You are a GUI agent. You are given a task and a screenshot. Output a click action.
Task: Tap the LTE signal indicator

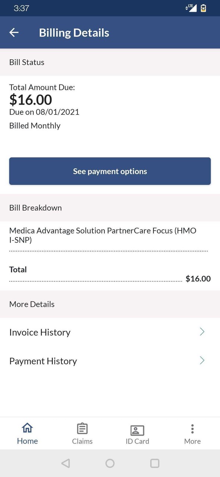click(x=191, y=7)
